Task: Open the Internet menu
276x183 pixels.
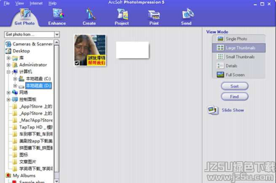Action: tap(36, 3)
